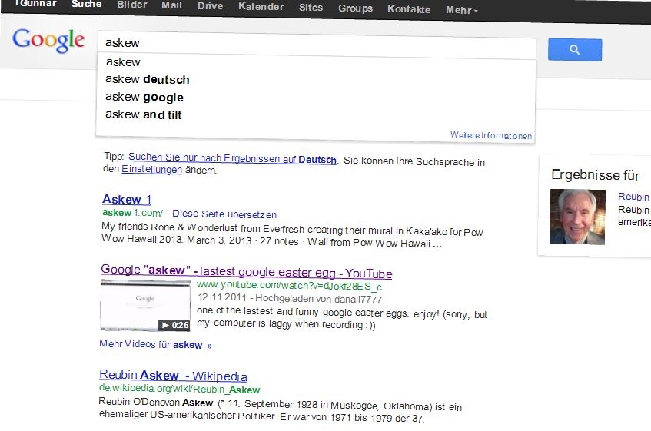
Task: Click the de.wikipedia.org/wiki/Reubin_Askew URL
Action: coord(179,389)
